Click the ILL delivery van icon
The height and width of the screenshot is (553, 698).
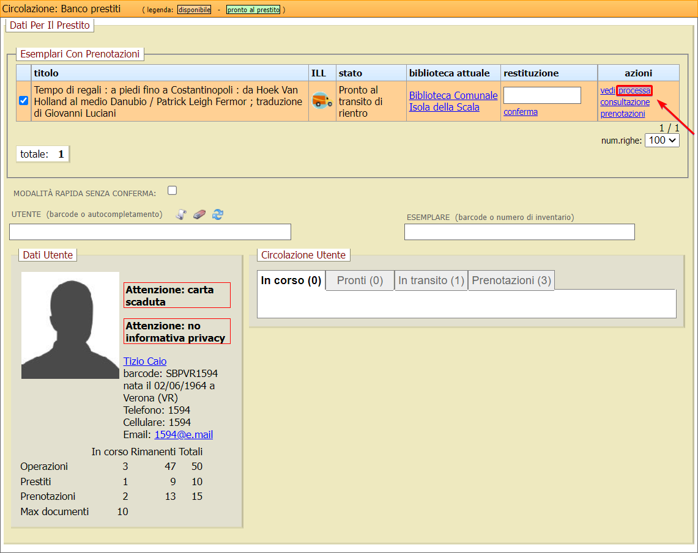click(x=322, y=101)
